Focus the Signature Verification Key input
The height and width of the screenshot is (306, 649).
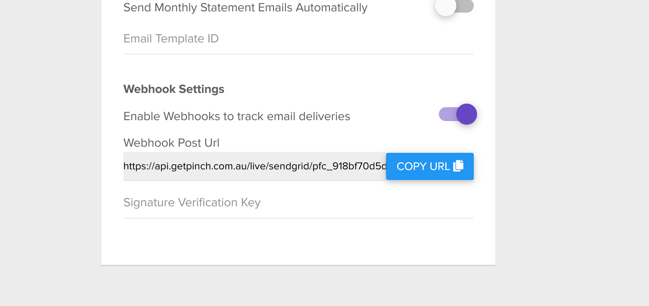pos(298,203)
